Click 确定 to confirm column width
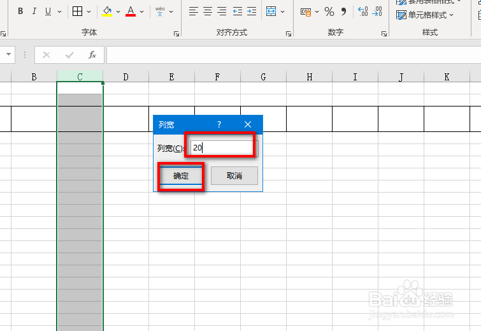The width and height of the screenshot is (481, 331). tap(181, 175)
